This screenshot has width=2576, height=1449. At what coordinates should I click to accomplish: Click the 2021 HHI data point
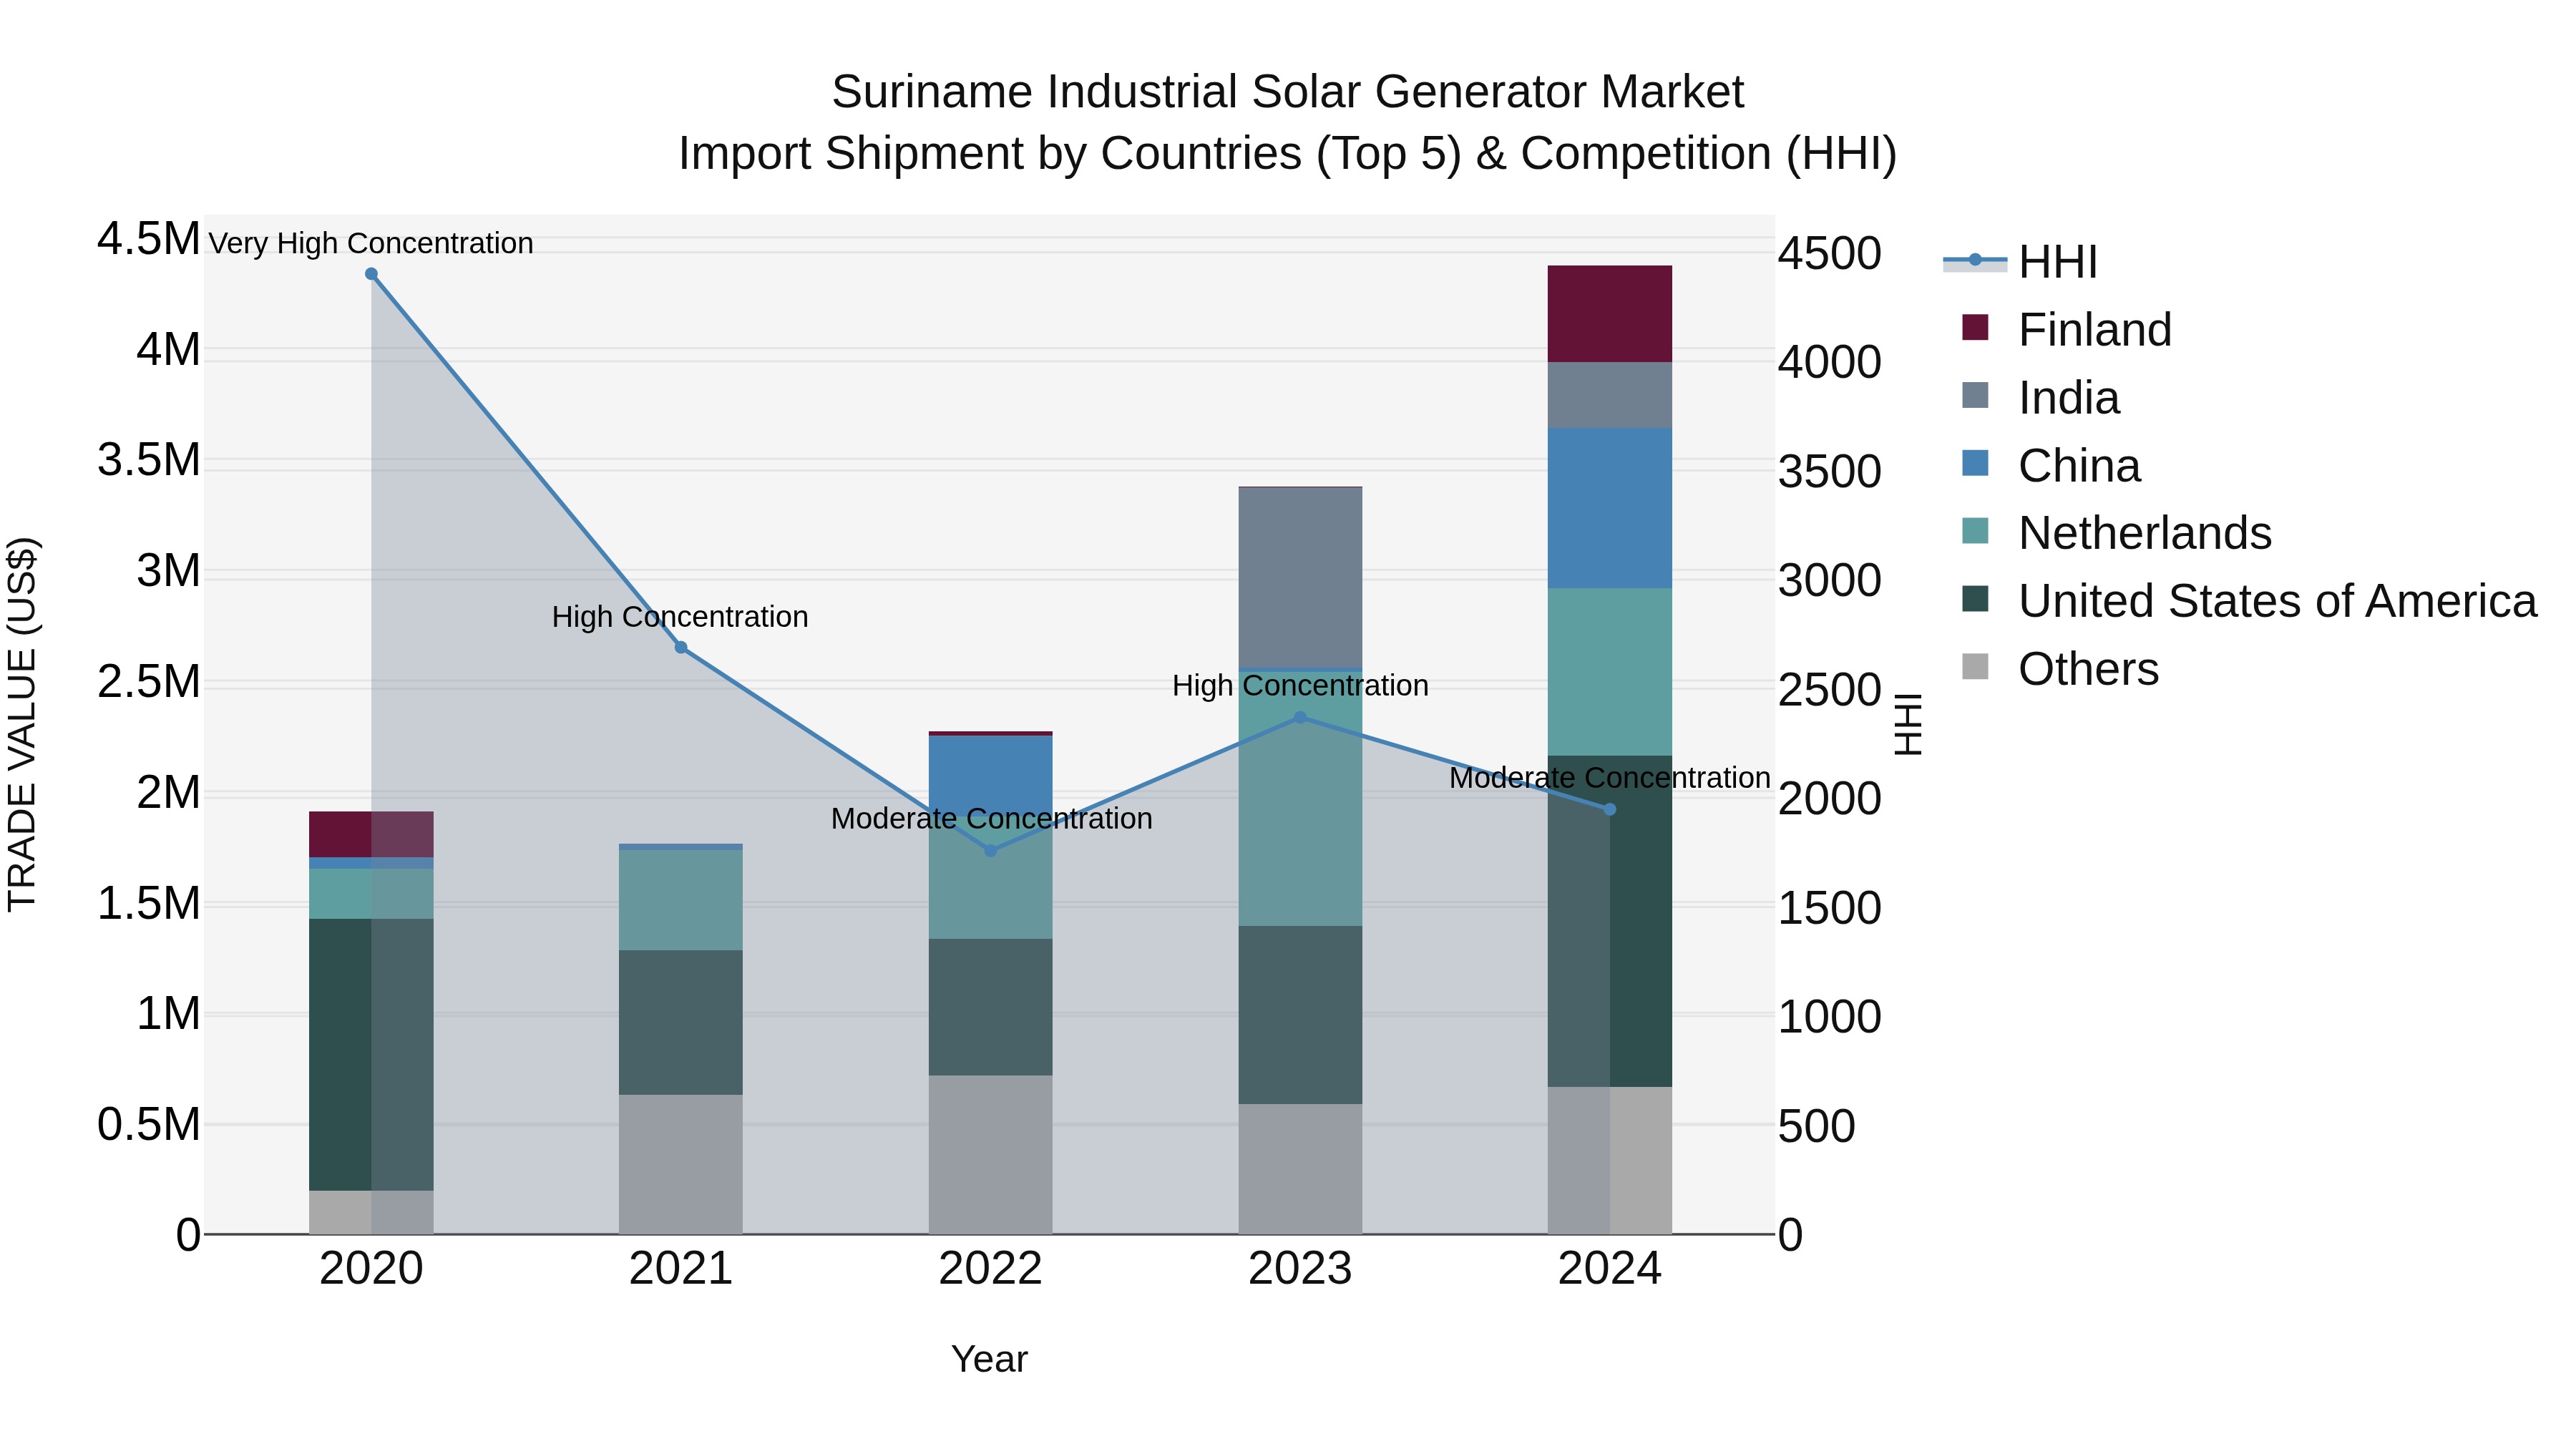(681, 647)
